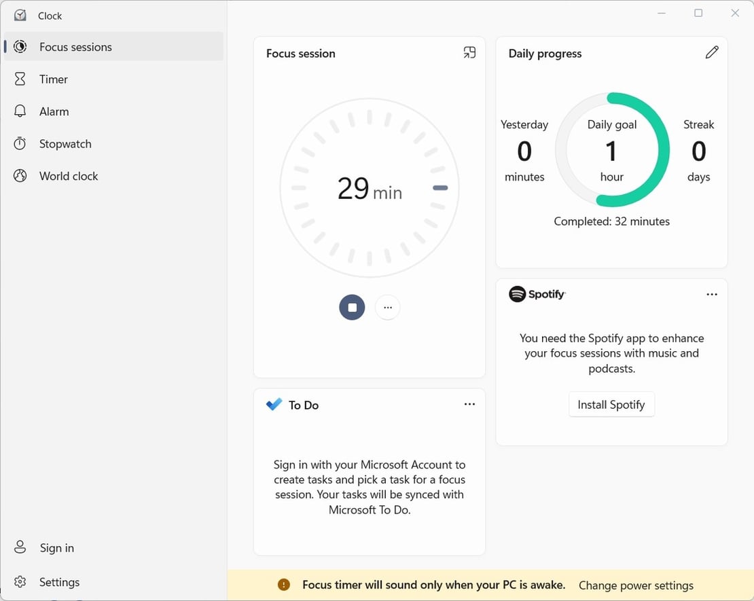The height and width of the screenshot is (601, 754).
Task: Click the bell Alarm icon
Action: (20, 111)
